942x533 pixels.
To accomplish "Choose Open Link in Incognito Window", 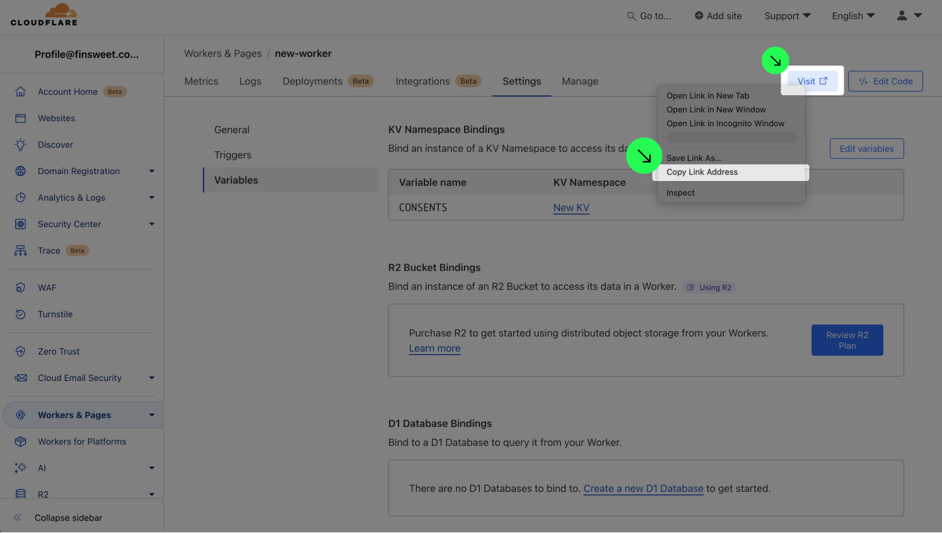I will (725, 124).
